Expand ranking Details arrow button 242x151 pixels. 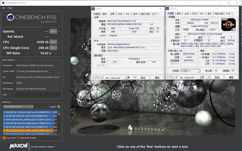coord(59,107)
